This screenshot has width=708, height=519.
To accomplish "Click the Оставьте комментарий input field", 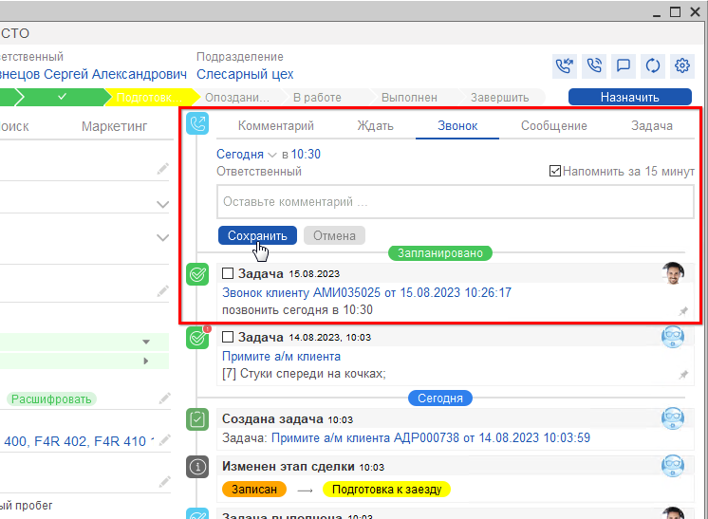I will click(x=456, y=202).
